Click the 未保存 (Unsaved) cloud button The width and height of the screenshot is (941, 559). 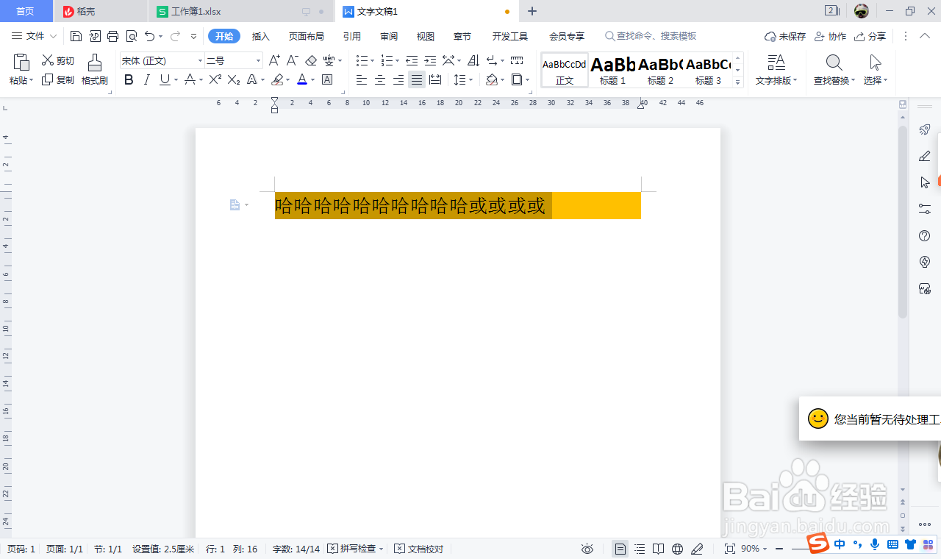click(x=785, y=36)
